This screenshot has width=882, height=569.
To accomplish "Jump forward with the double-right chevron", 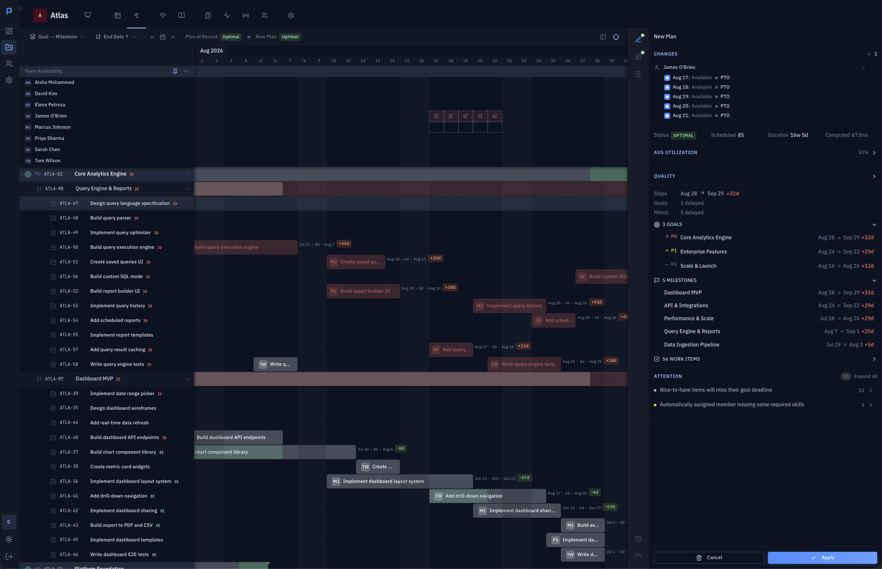I will [x=173, y=37].
